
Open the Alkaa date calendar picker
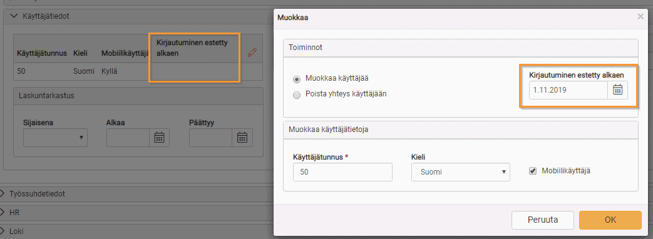159,138
